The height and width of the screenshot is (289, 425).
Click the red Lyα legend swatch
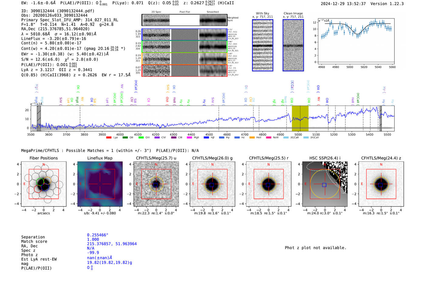[109, 138]
